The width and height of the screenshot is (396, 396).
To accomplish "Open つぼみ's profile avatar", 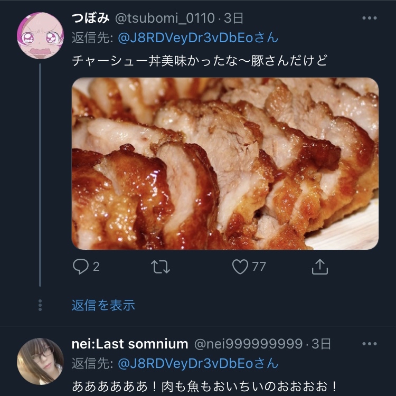I will pos(41,35).
